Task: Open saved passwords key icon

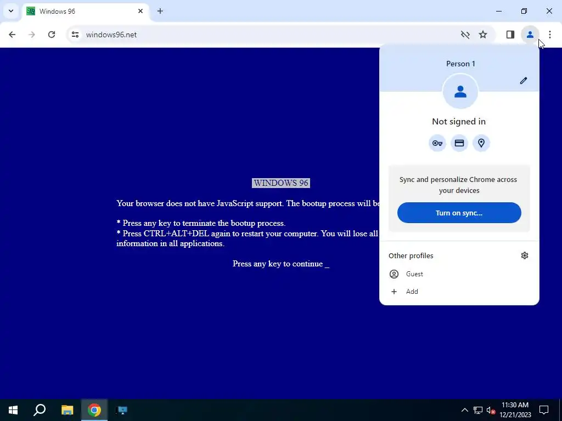Action: (437, 143)
